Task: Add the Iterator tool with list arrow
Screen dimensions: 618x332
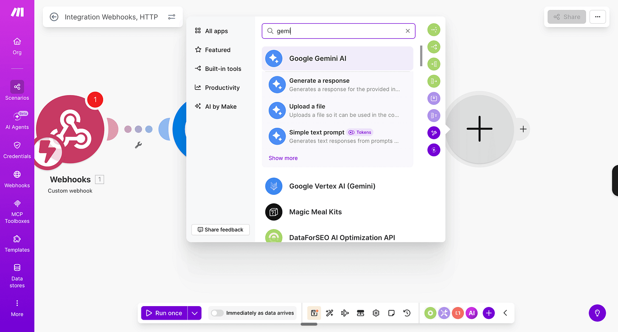Action: point(434,64)
